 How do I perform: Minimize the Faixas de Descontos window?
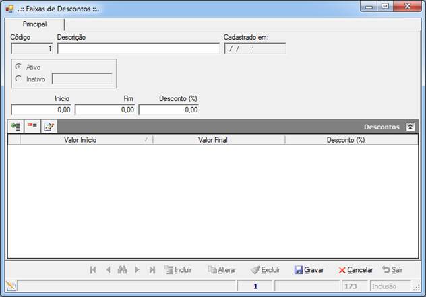point(369,7)
